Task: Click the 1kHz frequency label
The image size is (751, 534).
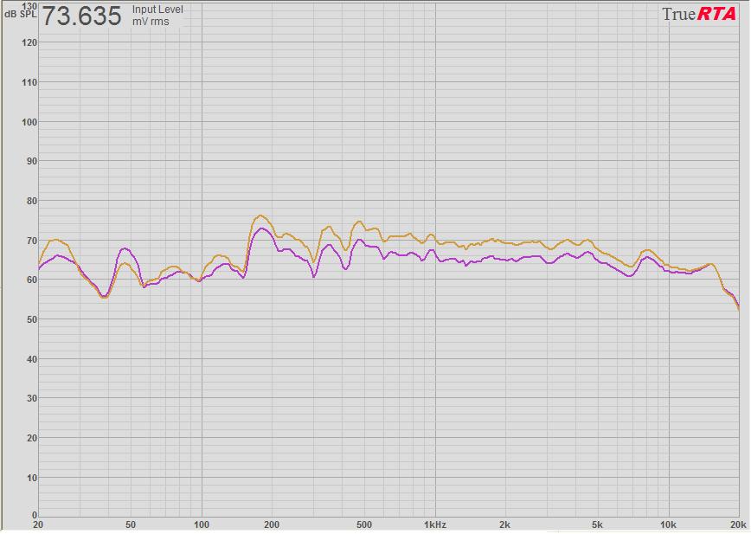Action: 435,524
